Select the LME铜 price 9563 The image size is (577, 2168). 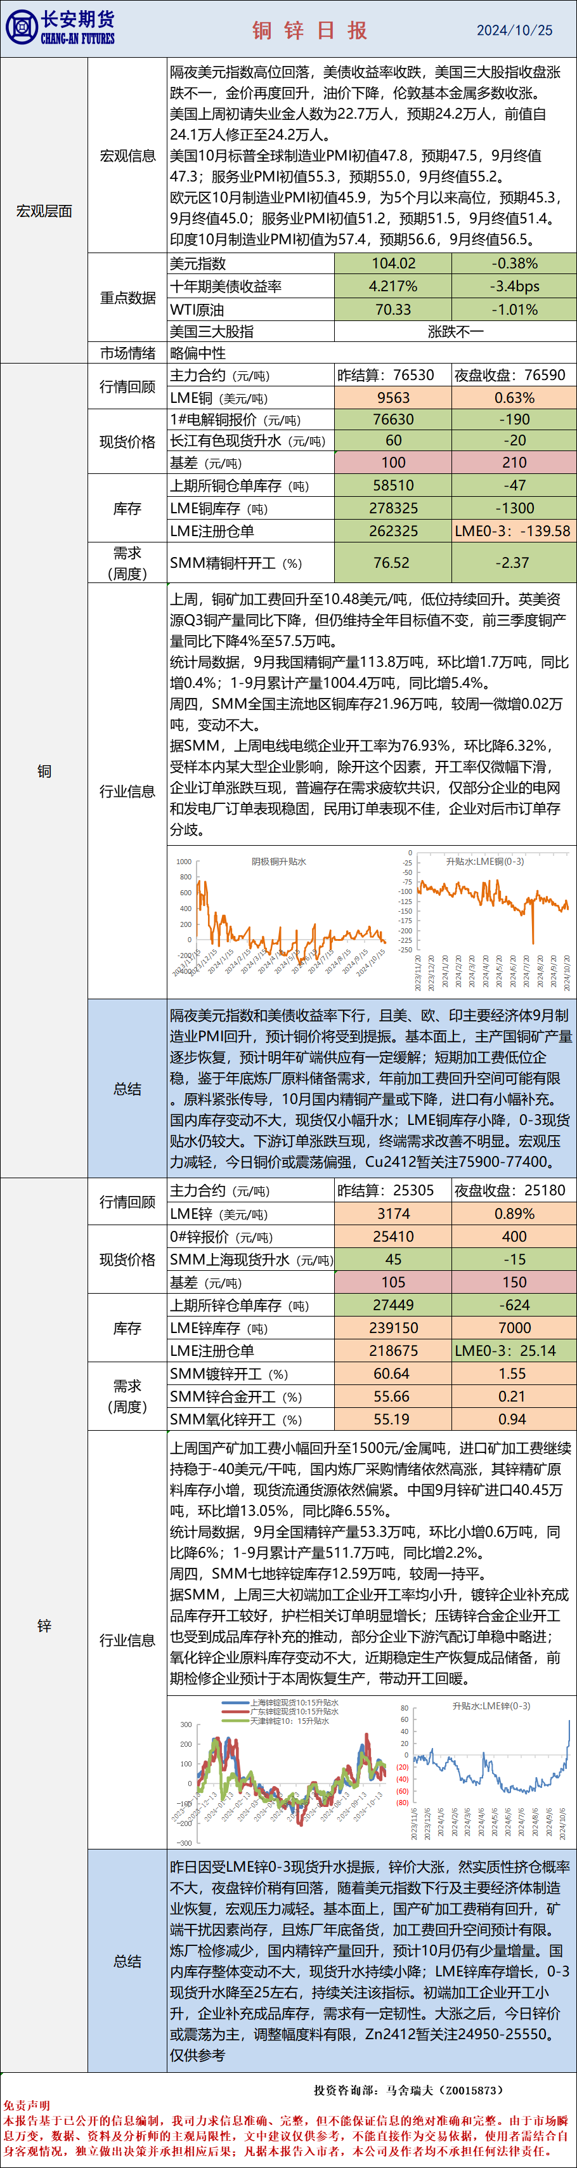(x=392, y=398)
